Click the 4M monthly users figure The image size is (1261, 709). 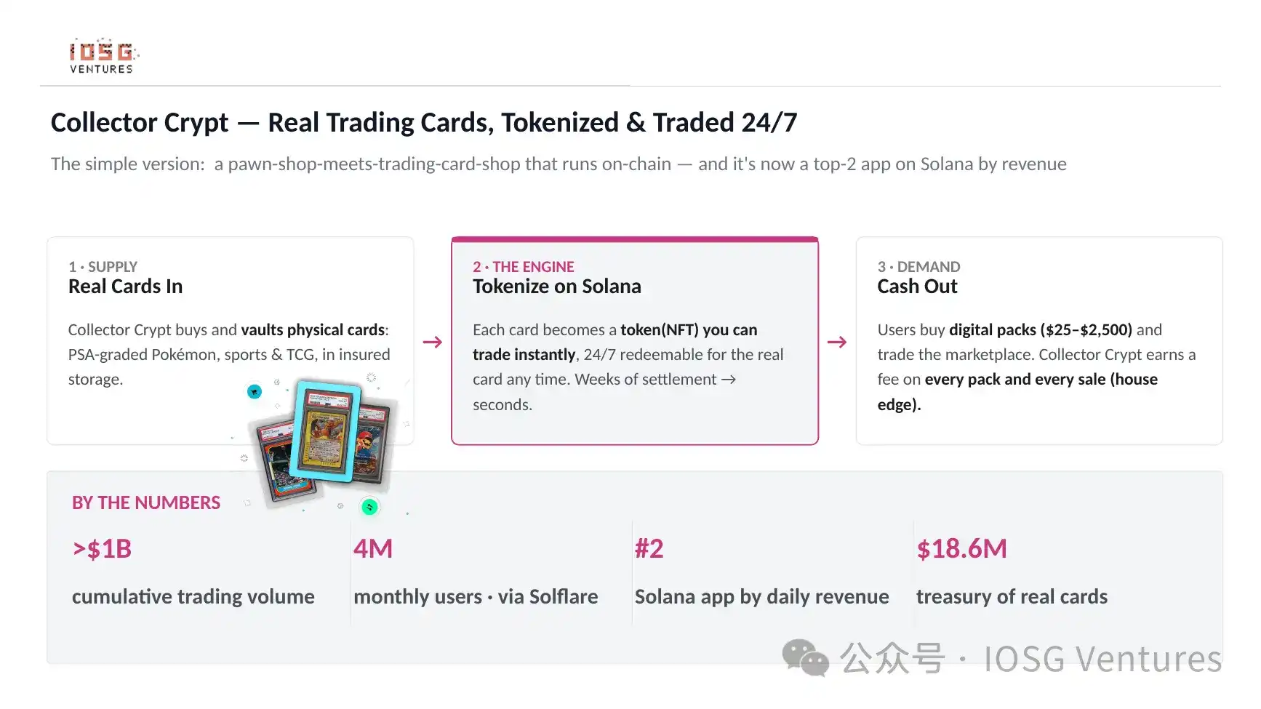373,548
